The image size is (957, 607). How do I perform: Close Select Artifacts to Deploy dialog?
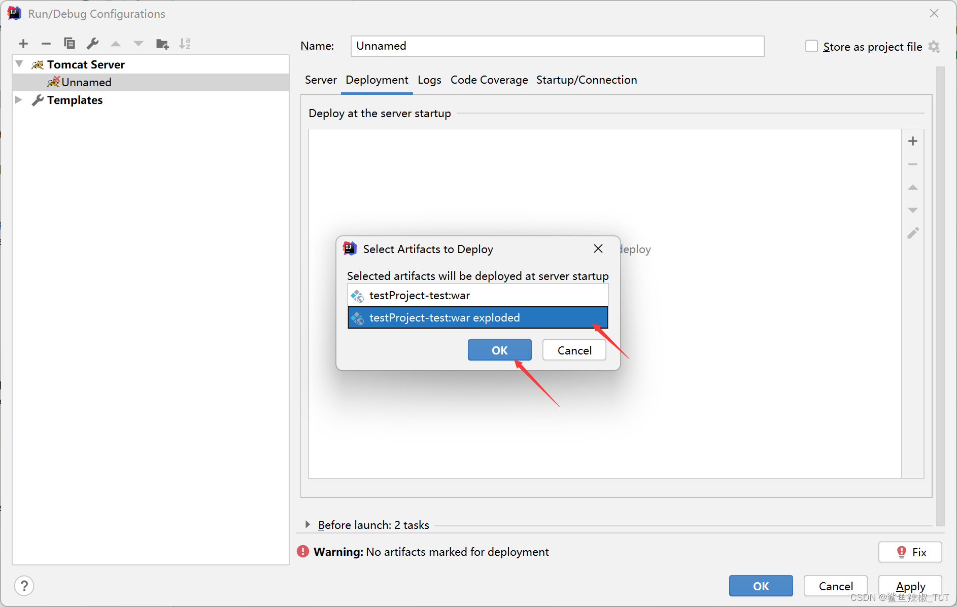tap(598, 248)
